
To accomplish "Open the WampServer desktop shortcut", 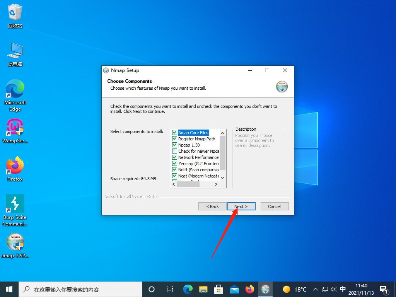I will 15,131.
